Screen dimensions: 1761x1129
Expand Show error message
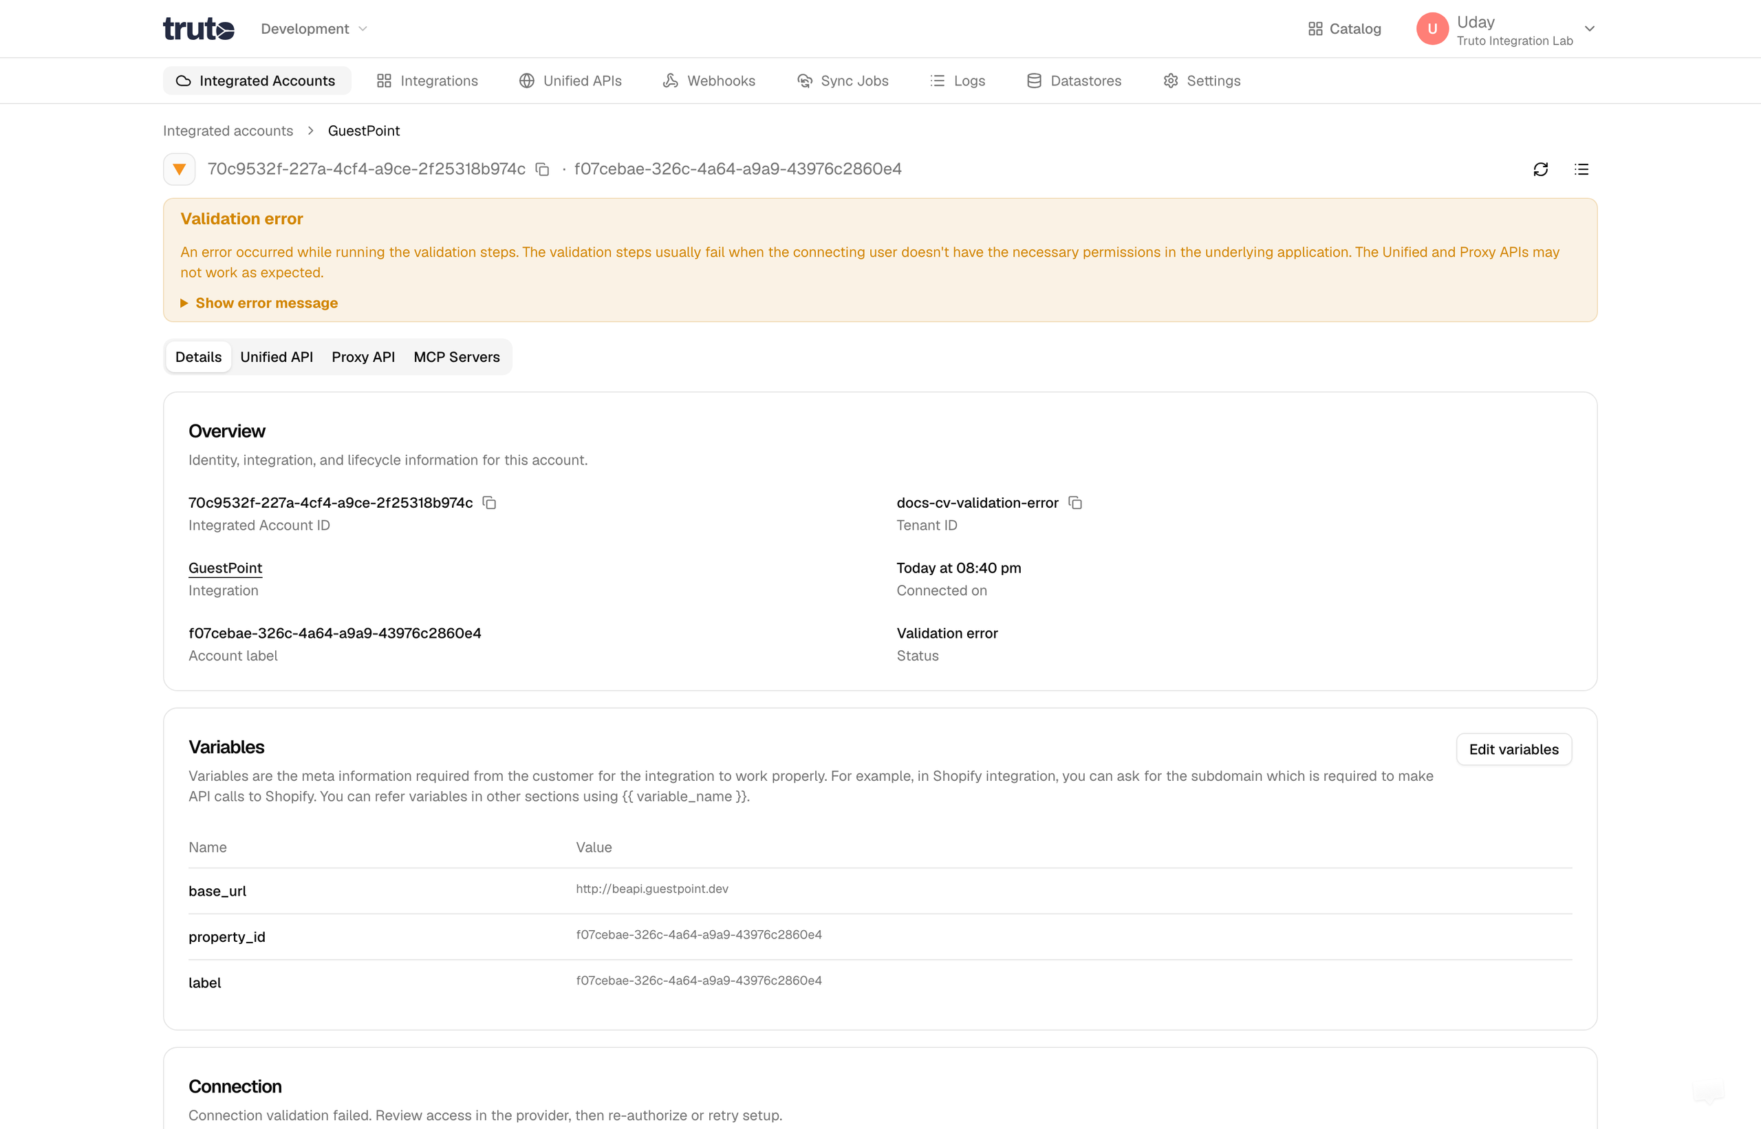pyautogui.click(x=259, y=303)
